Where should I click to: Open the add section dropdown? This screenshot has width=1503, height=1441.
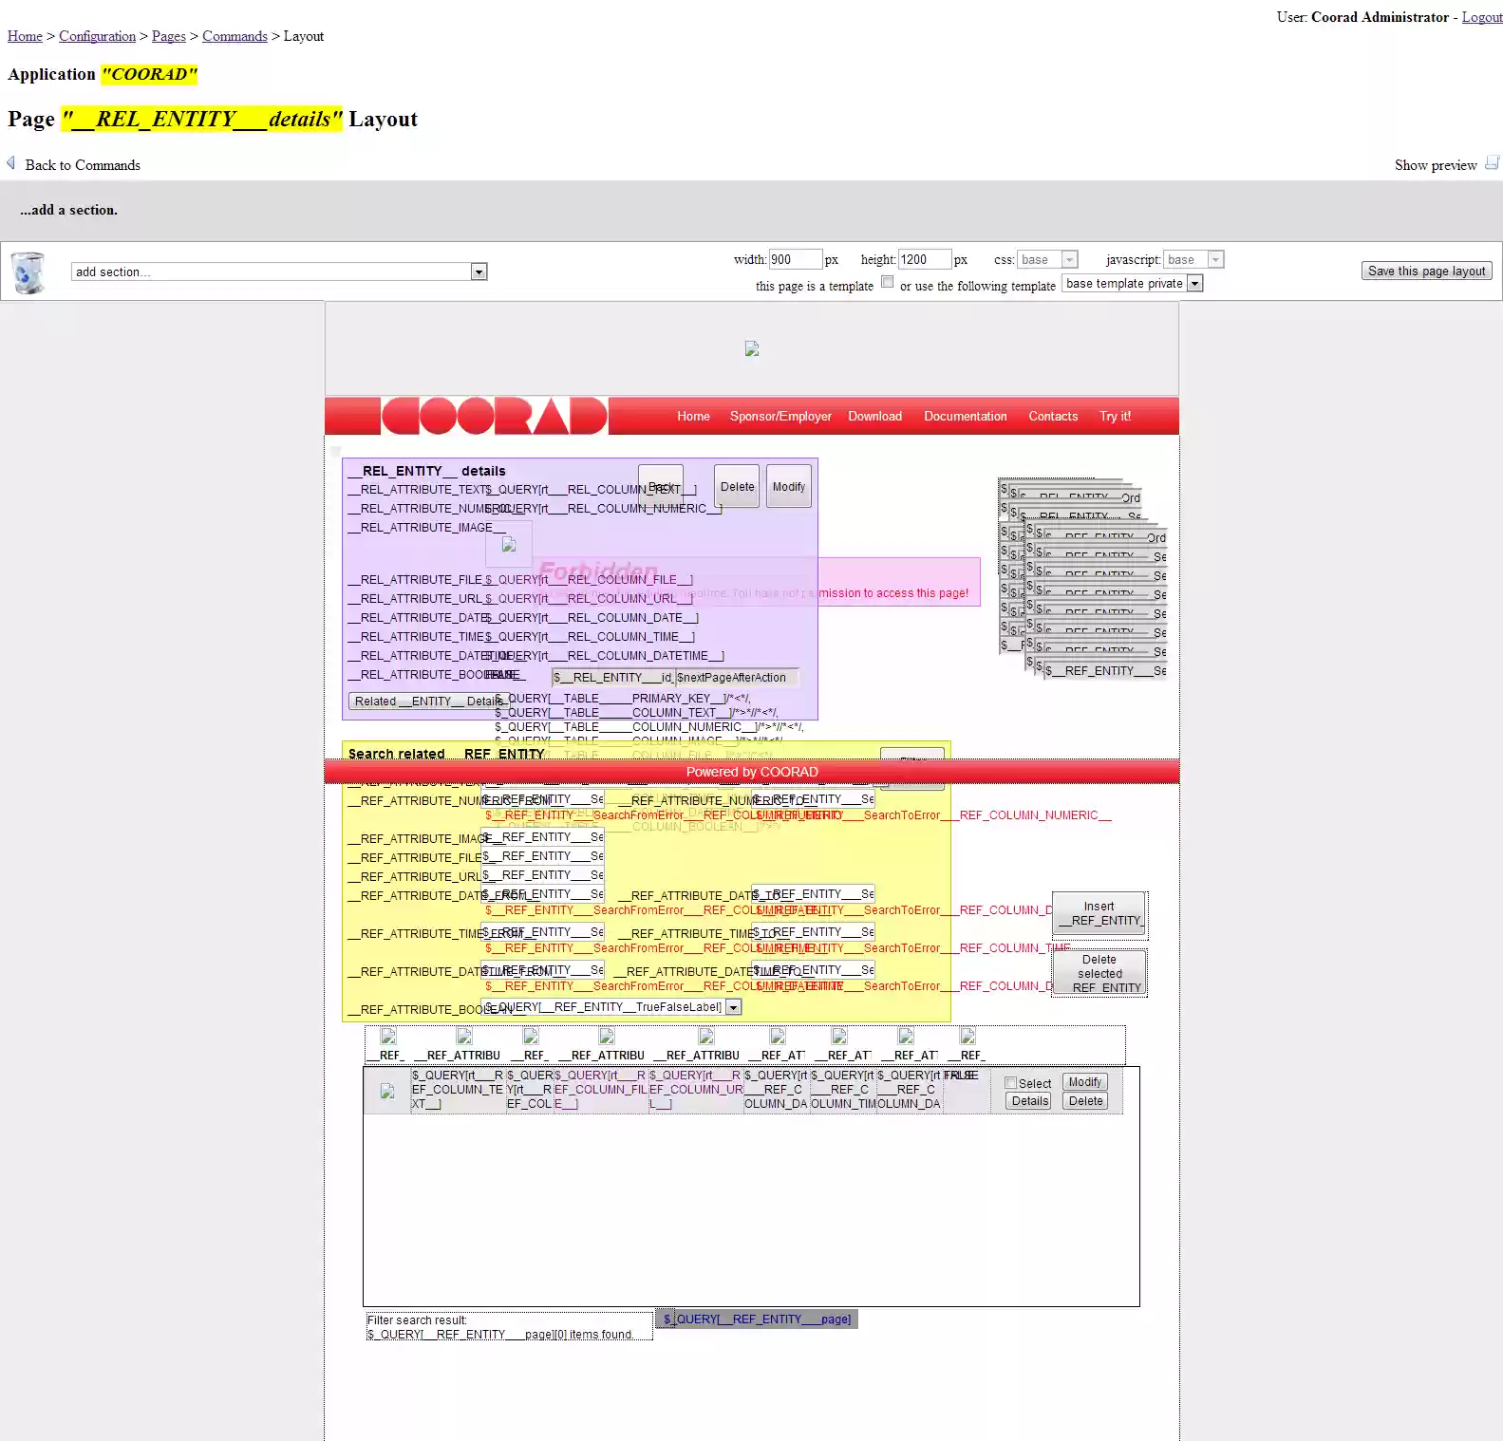point(279,271)
